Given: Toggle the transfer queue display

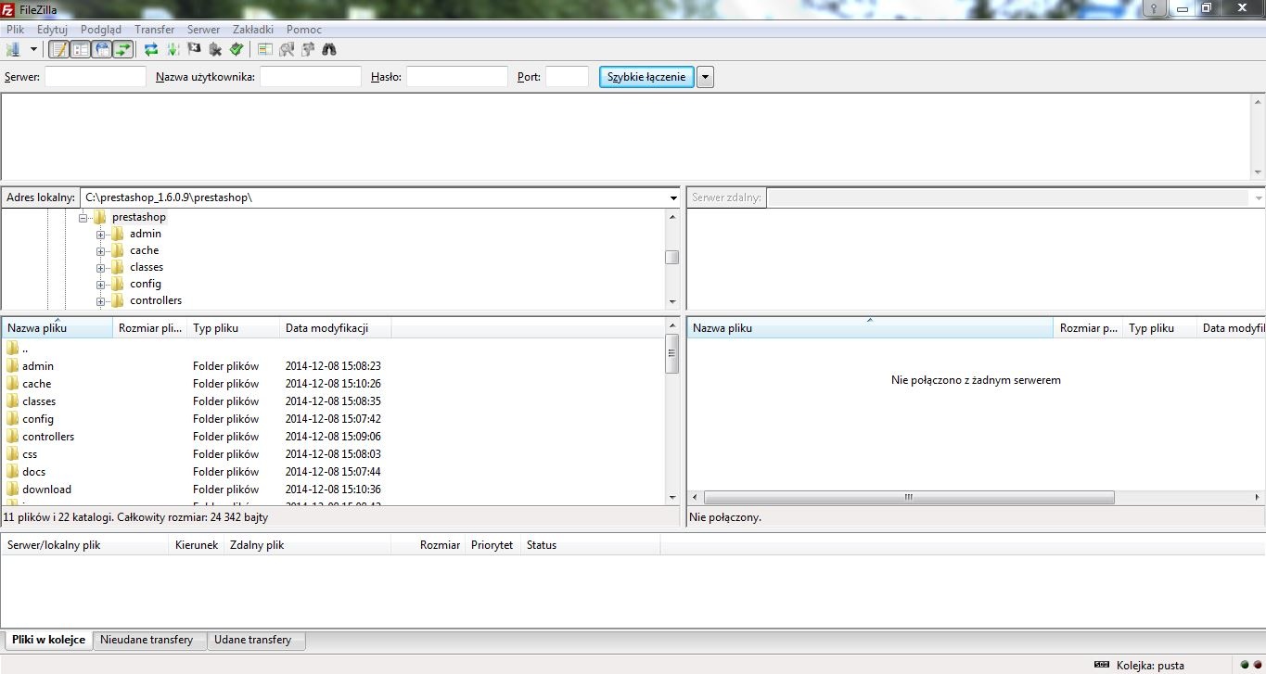Looking at the screenshot, I should [123, 49].
